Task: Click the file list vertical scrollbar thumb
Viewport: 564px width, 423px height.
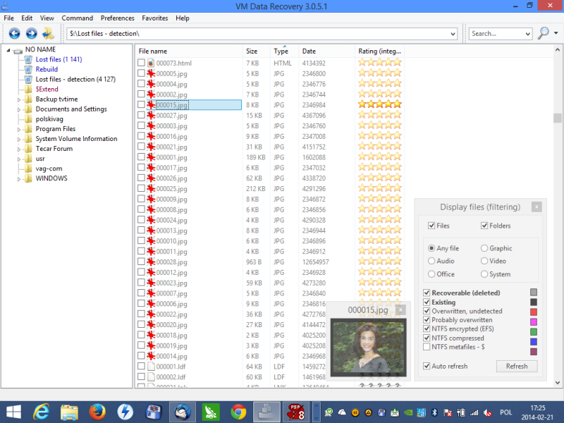Action: (557, 118)
